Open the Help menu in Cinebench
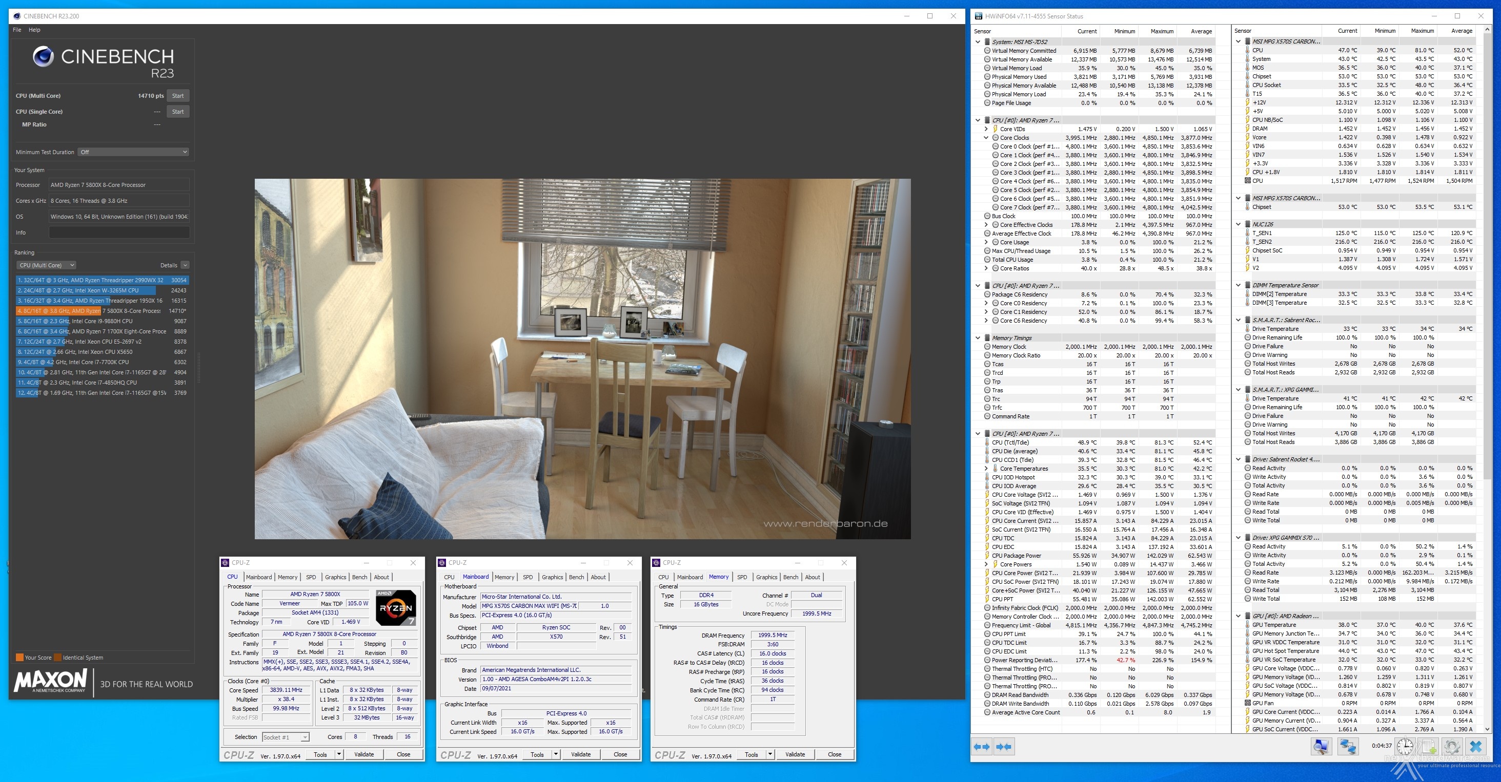1501x782 pixels. (x=34, y=30)
